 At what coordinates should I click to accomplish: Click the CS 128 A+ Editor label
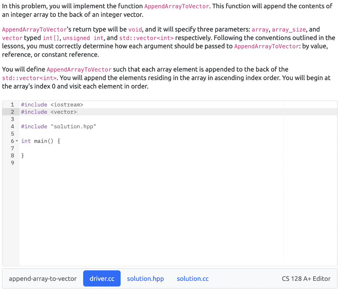coord(306,278)
